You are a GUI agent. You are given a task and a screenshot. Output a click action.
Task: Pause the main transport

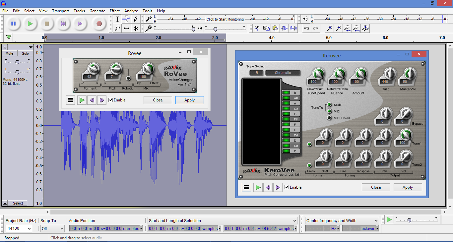click(x=14, y=24)
